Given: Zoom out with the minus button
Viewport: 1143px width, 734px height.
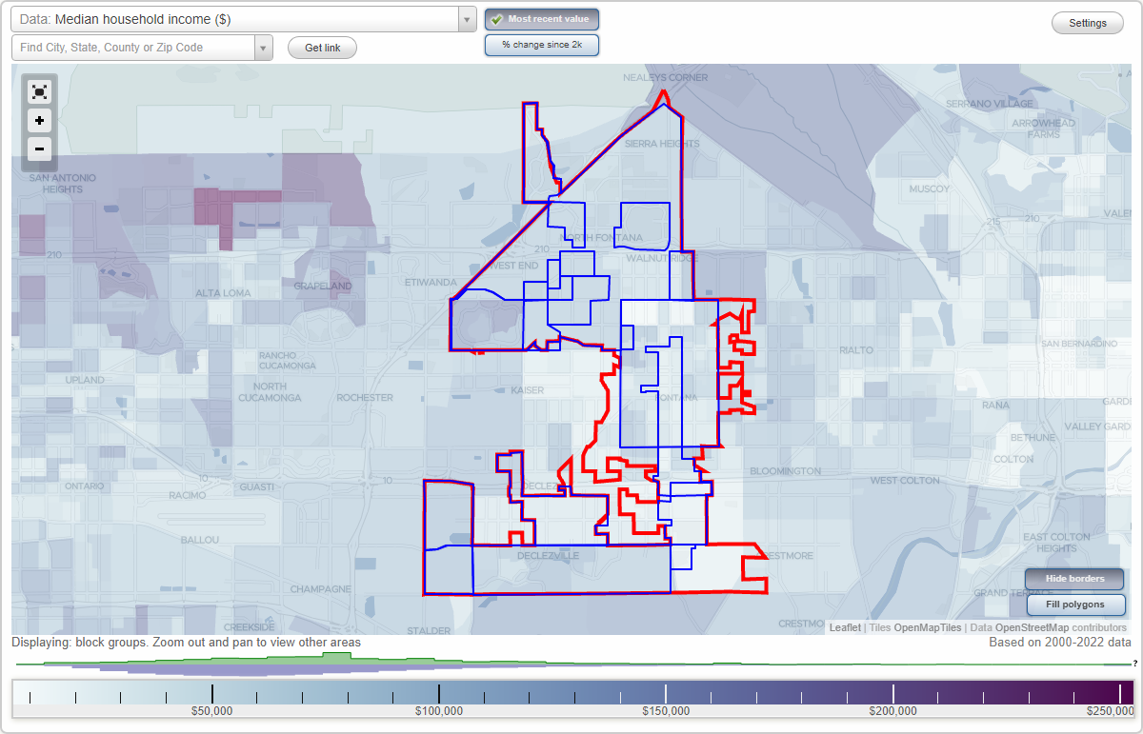Looking at the screenshot, I should pyautogui.click(x=39, y=149).
